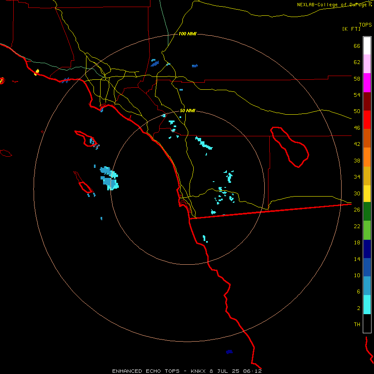This screenshot has width=374, height=374.
Task: Click the legend value "30"
Action: [x=357, y=193]
